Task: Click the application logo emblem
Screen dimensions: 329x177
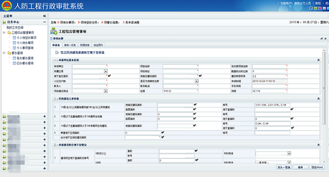Action: pos(7,6)
